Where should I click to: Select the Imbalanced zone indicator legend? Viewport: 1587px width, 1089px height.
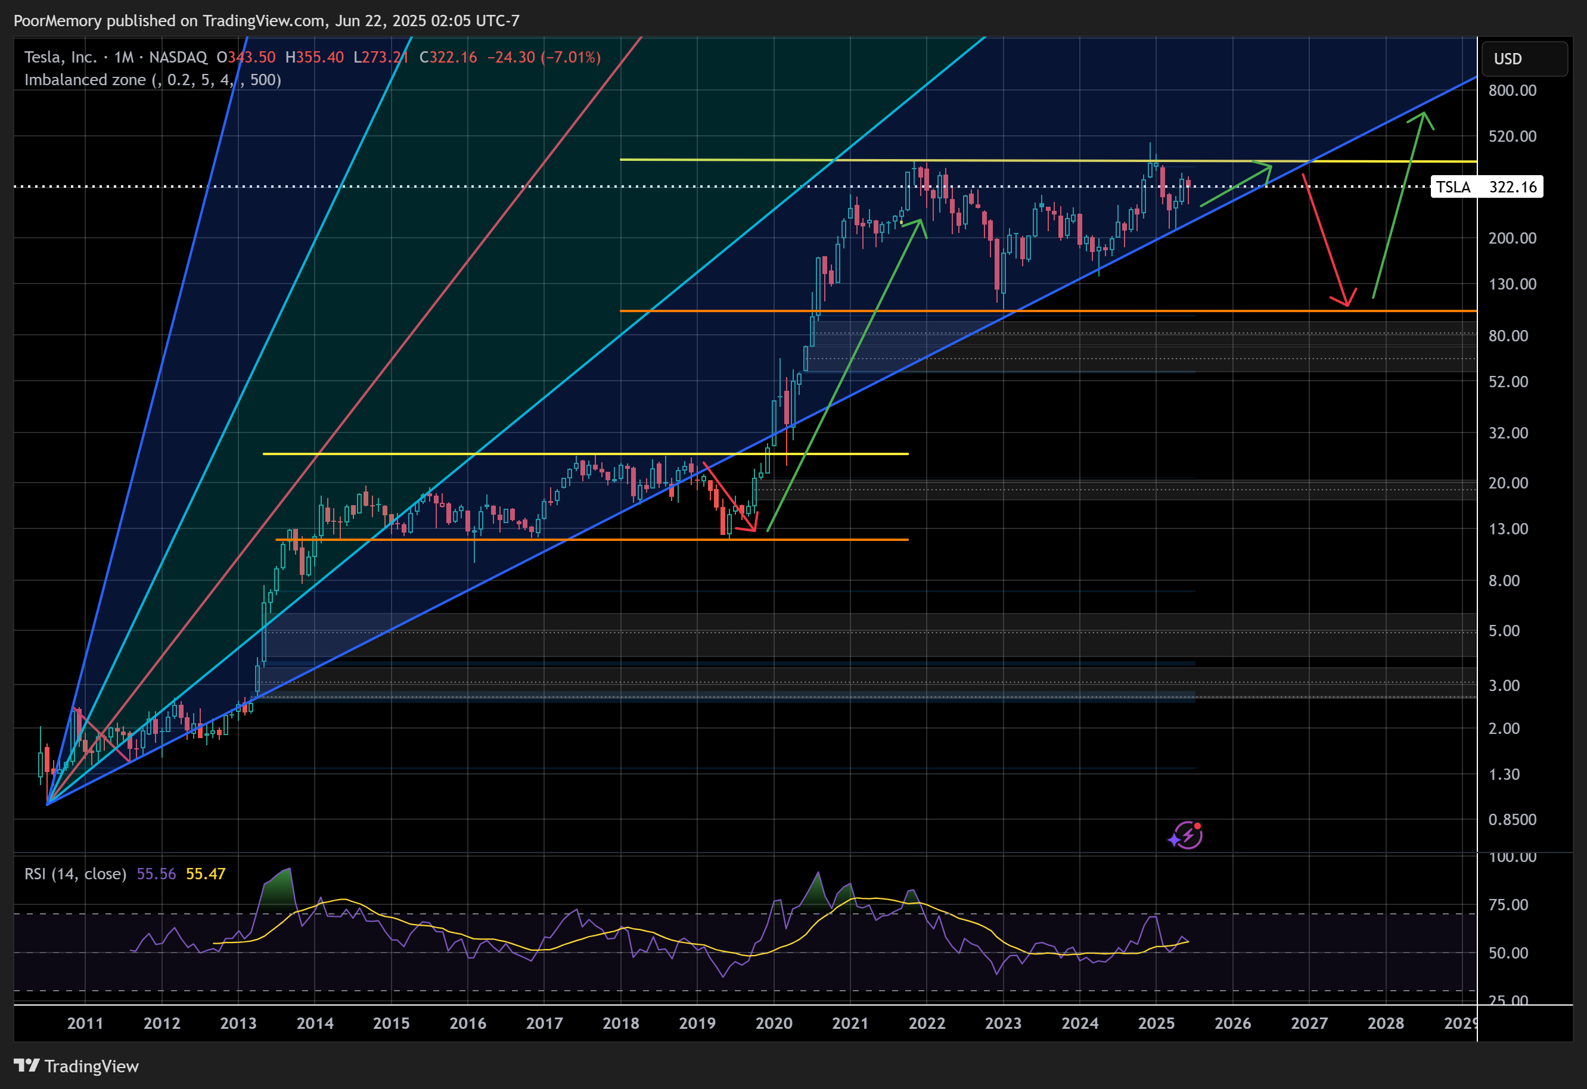[153, 80]
